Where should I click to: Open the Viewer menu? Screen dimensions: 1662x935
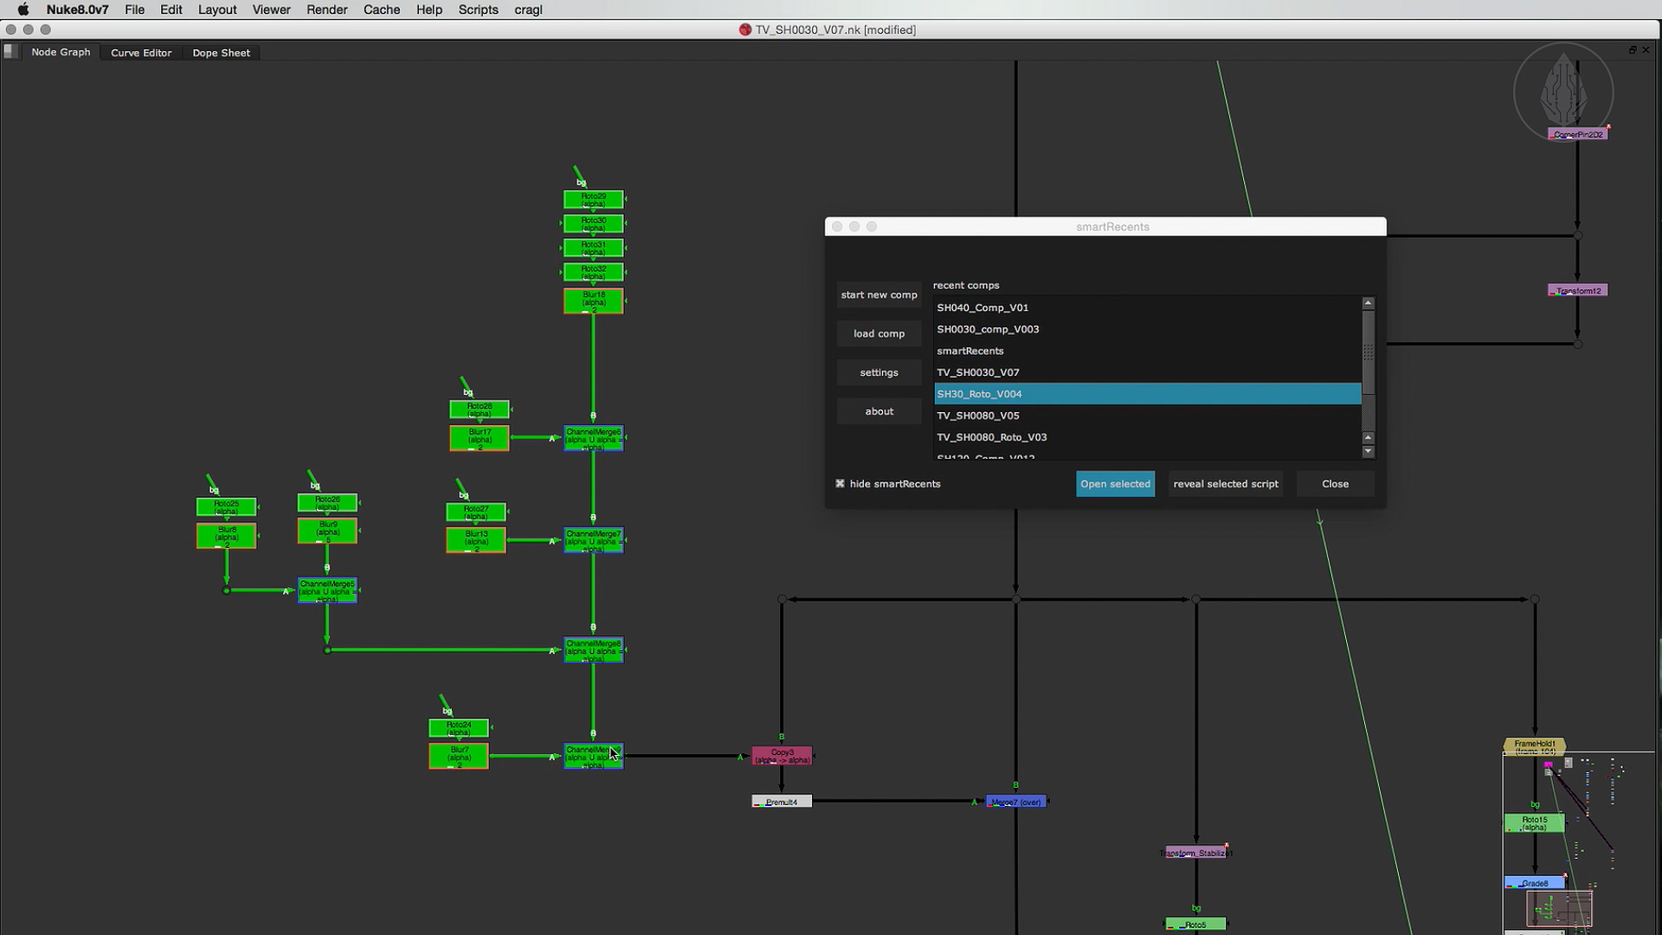271,10
